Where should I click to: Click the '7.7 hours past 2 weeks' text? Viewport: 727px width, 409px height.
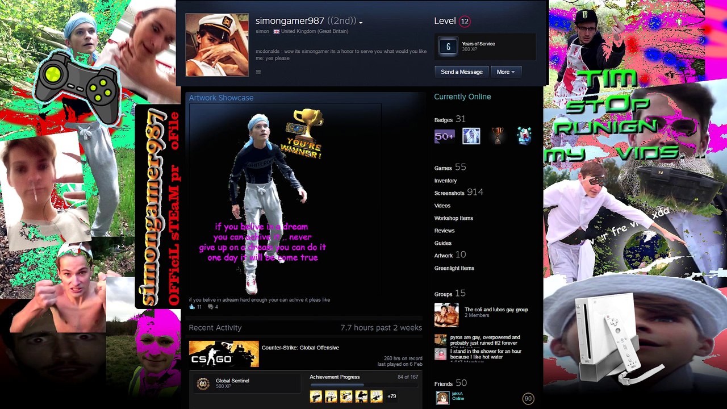(x=381, y=328)
